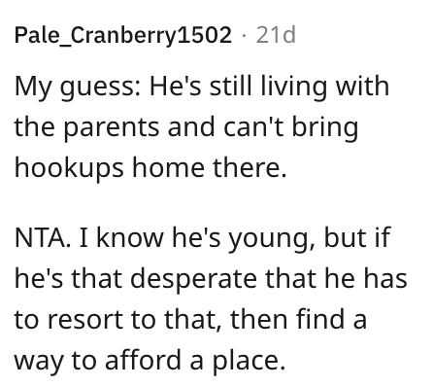Click the word "bring" in the second line
Screen dimensions: 433x387
(x=325, y=127)
